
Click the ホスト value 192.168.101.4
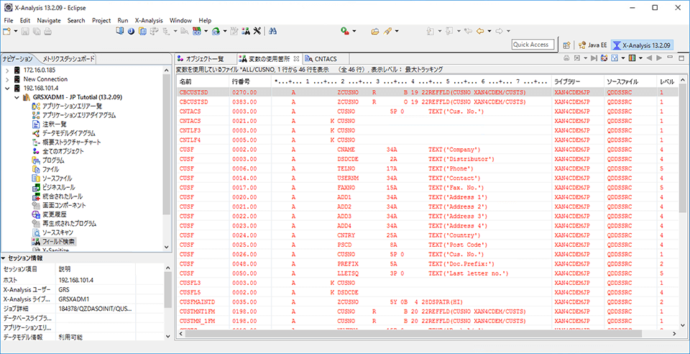(x=76, y=280)
